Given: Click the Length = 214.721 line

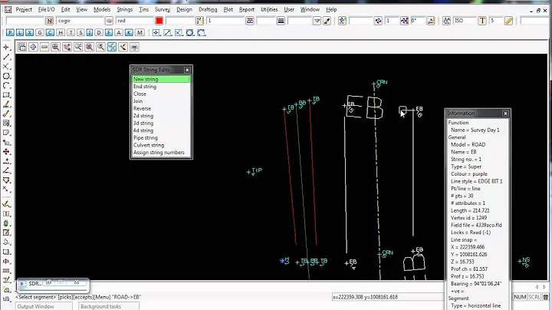Looking at the screenshot, I should click(x=470, y=211).
